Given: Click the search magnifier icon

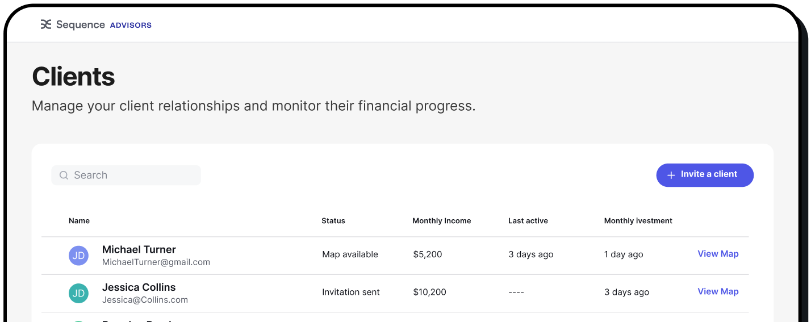Looking at the screenshot, I should coord(64,175).
